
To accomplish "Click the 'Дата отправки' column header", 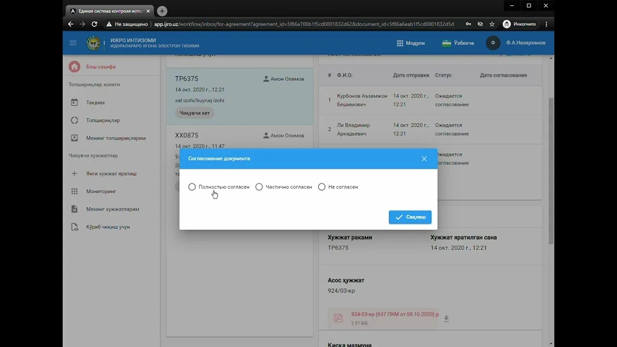I will pos(411,75).
